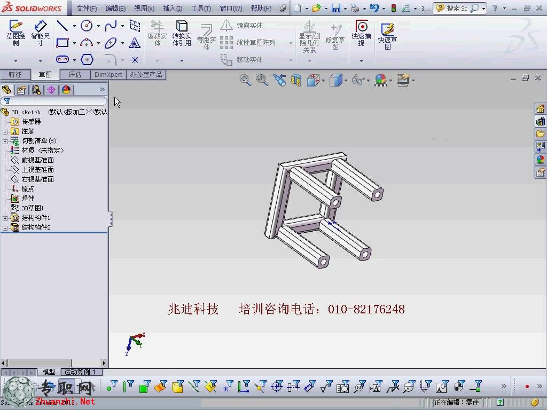
Task: Toggle the Filter Sketch Points filter
Action: click(228, 387)
